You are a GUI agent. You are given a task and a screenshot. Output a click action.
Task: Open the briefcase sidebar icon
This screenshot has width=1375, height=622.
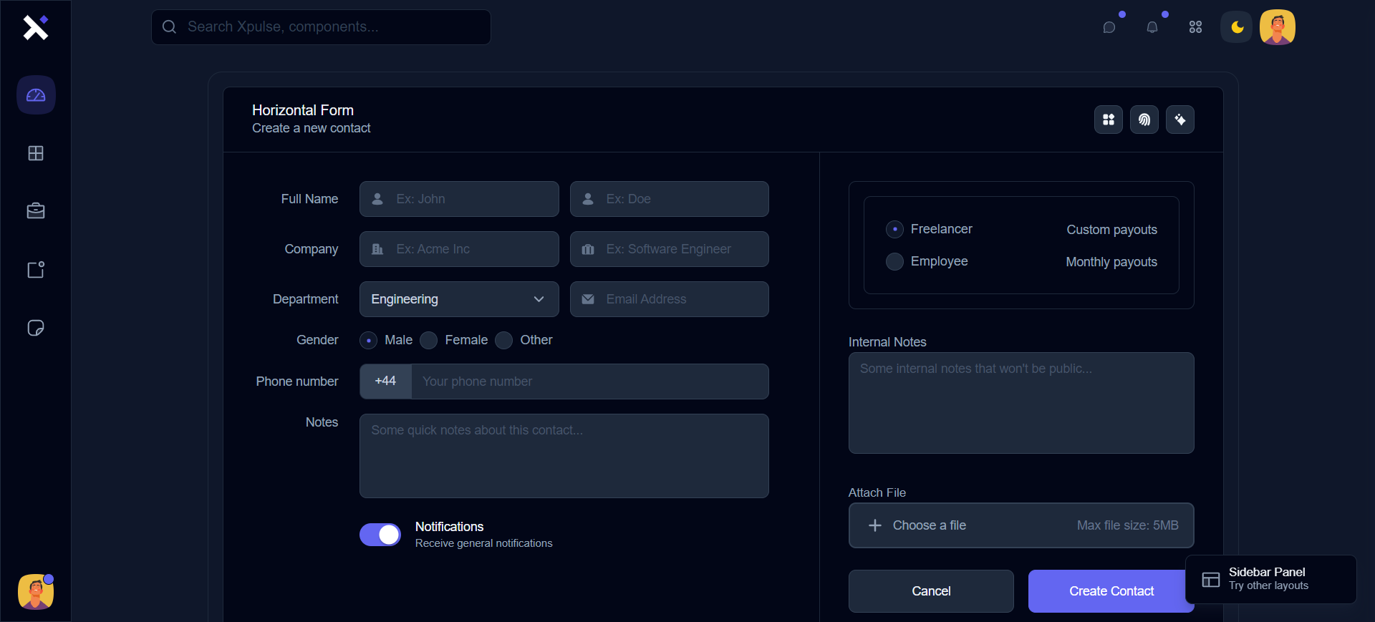coord(36,211)
